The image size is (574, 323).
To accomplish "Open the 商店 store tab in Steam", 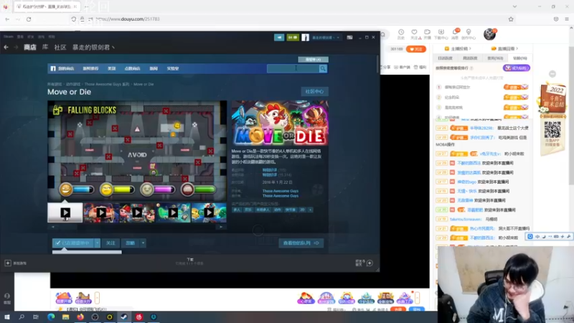I will 30,47.
